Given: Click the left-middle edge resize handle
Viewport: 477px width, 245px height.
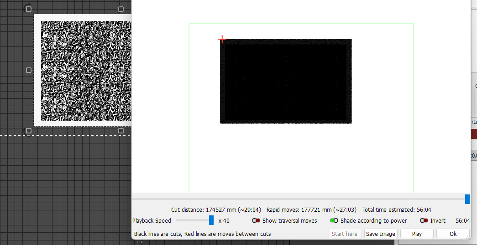Looking at the screenshot, I should click(29, 70).
